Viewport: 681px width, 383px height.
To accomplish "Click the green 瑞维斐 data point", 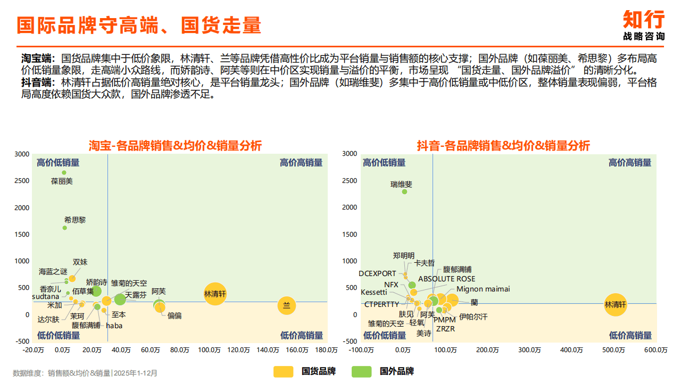I will (x=404, y=191).
